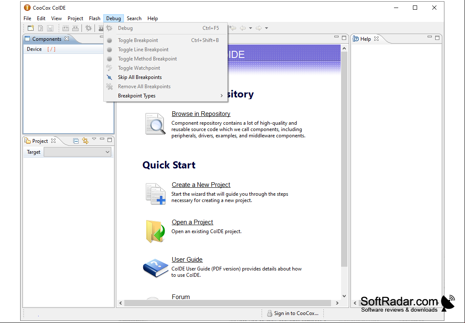Choose Toggle Watchpoint entry
Screen dimensions: 465x323
[166, 68]
